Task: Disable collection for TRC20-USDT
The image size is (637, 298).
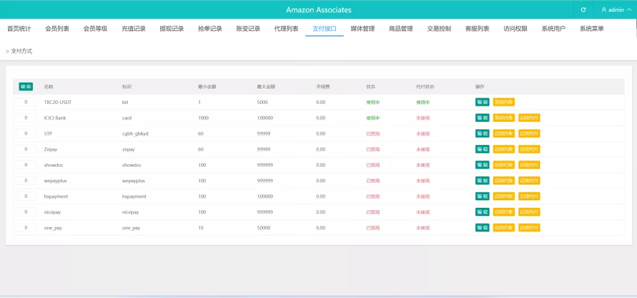Action: click(x=504, y=102)
